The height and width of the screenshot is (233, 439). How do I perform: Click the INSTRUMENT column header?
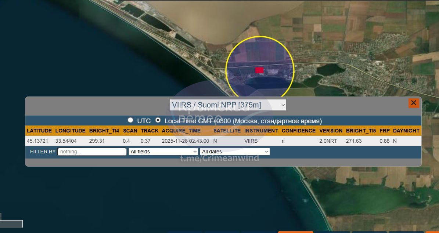click(261, 131)
